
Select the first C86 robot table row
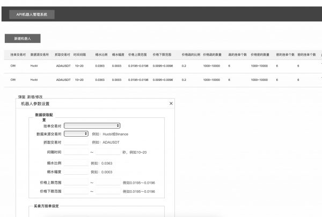pyautogui.click(x=163, y=66)
